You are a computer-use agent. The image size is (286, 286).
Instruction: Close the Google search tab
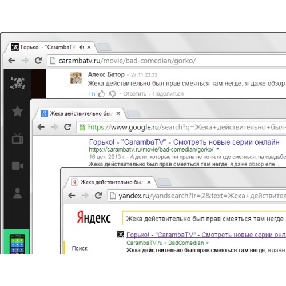[118, 113]
